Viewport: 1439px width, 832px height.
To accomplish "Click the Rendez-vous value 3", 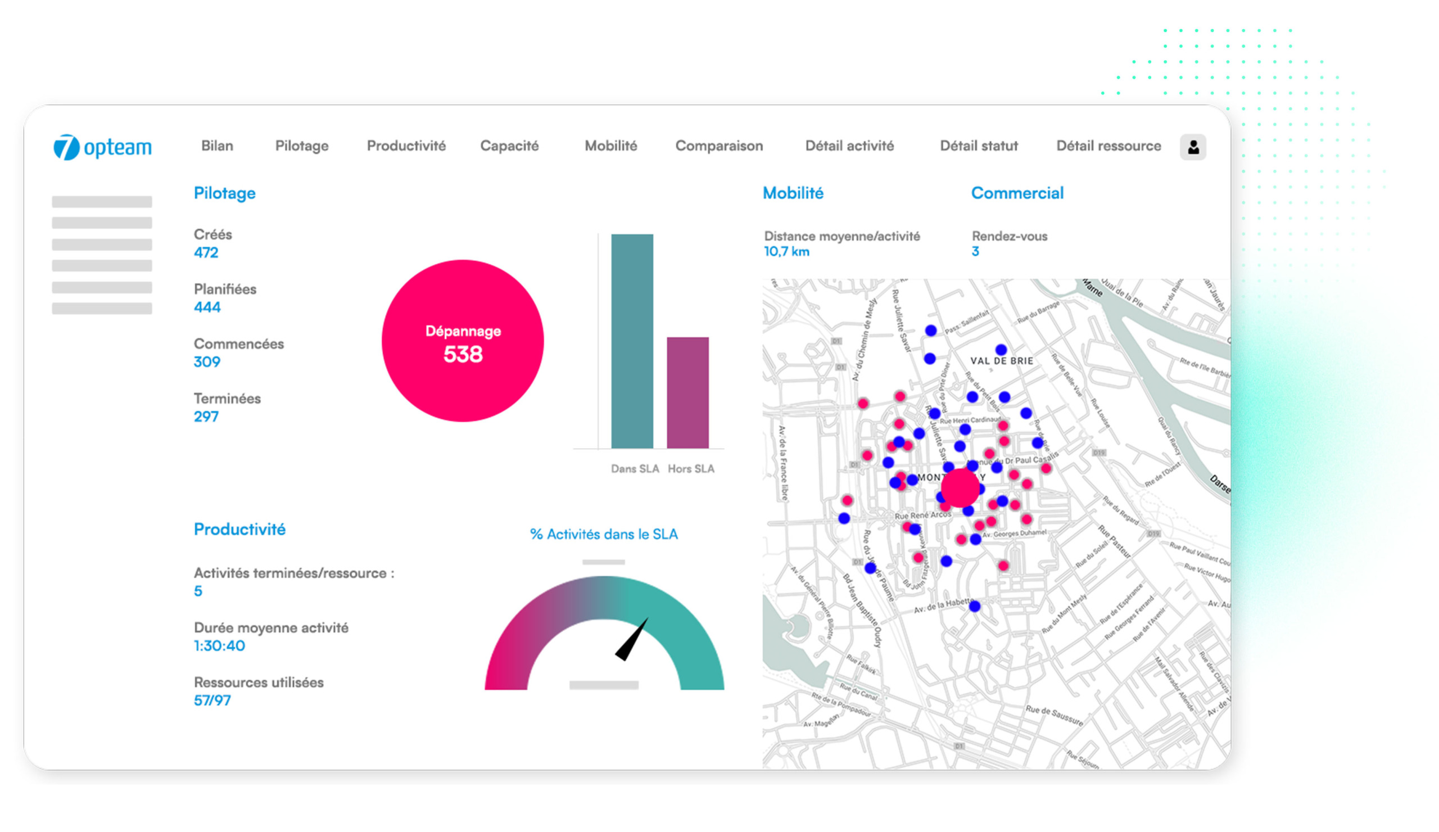I will [x=975, y=251].
